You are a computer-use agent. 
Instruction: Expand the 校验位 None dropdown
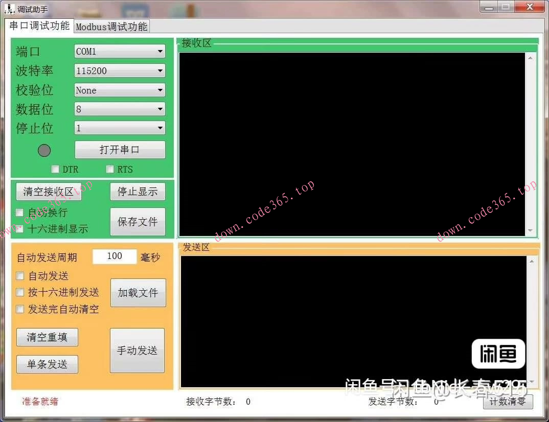pyautogui.click(x=120, y=90)
